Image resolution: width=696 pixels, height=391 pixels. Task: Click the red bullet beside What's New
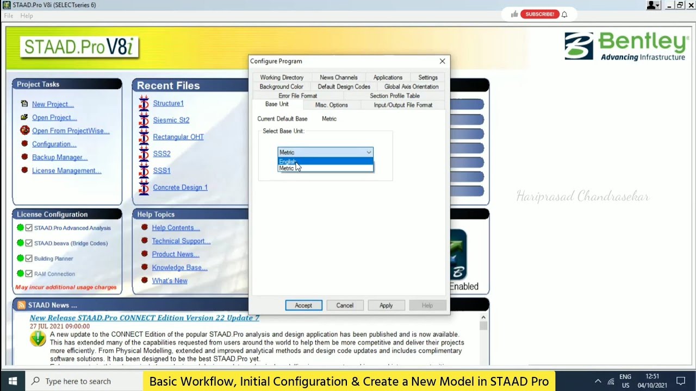[x=145, y=280]
